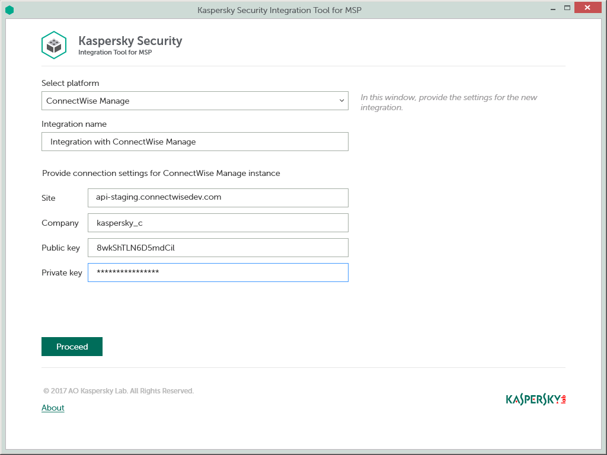Expand the Select platform dropdown arrow
Screen dimensions: 607x455
click(341, 101)
